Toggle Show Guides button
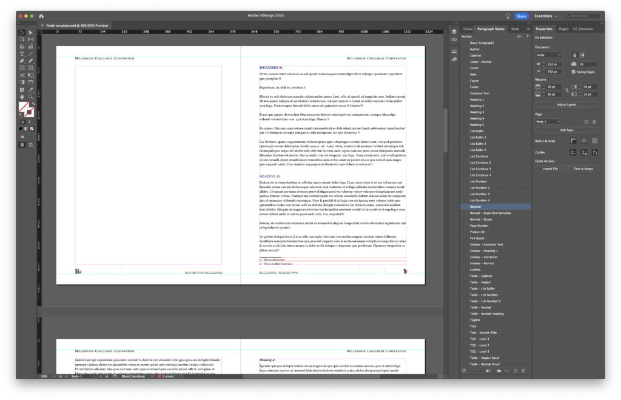The height and width of the screenshot is (400, 621). (x=573, y=152)
